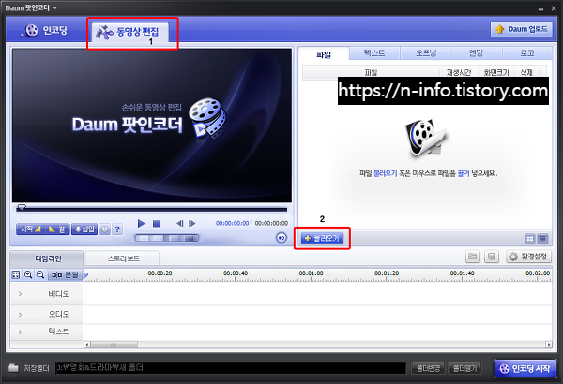563x384 pixels.
Task: Open the 동영상 편집 tab
Action: 130,32
